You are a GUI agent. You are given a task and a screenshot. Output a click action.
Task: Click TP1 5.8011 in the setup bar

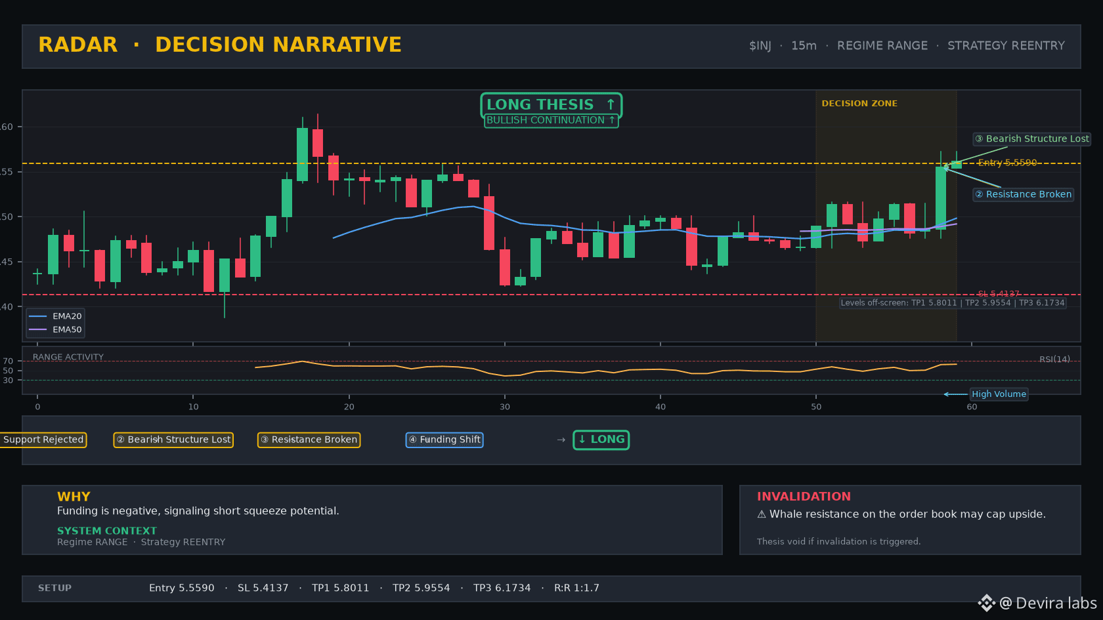pyautogui.click(x=340, y=588)
